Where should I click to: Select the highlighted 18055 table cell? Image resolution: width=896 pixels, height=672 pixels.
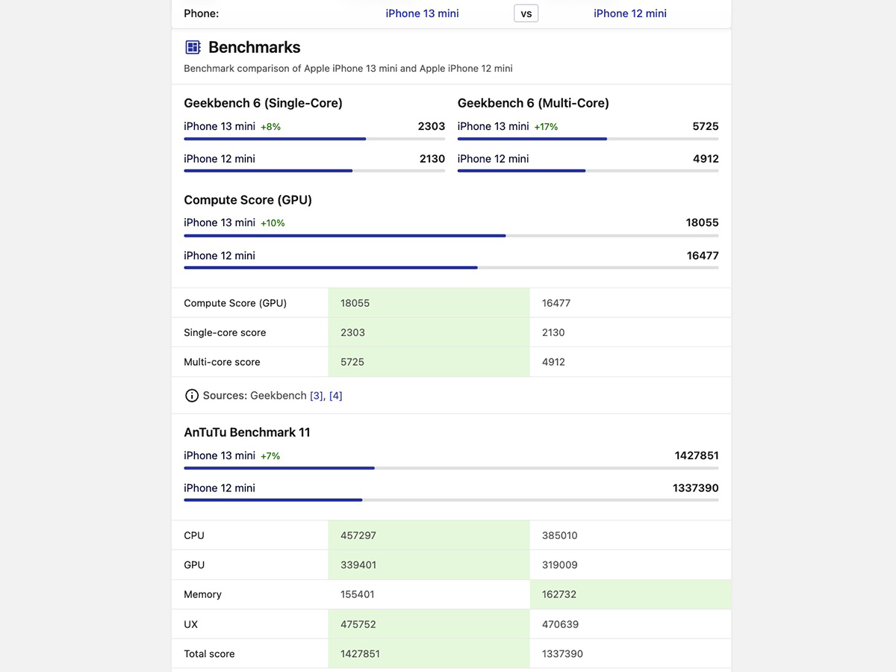tap(429, 303)
